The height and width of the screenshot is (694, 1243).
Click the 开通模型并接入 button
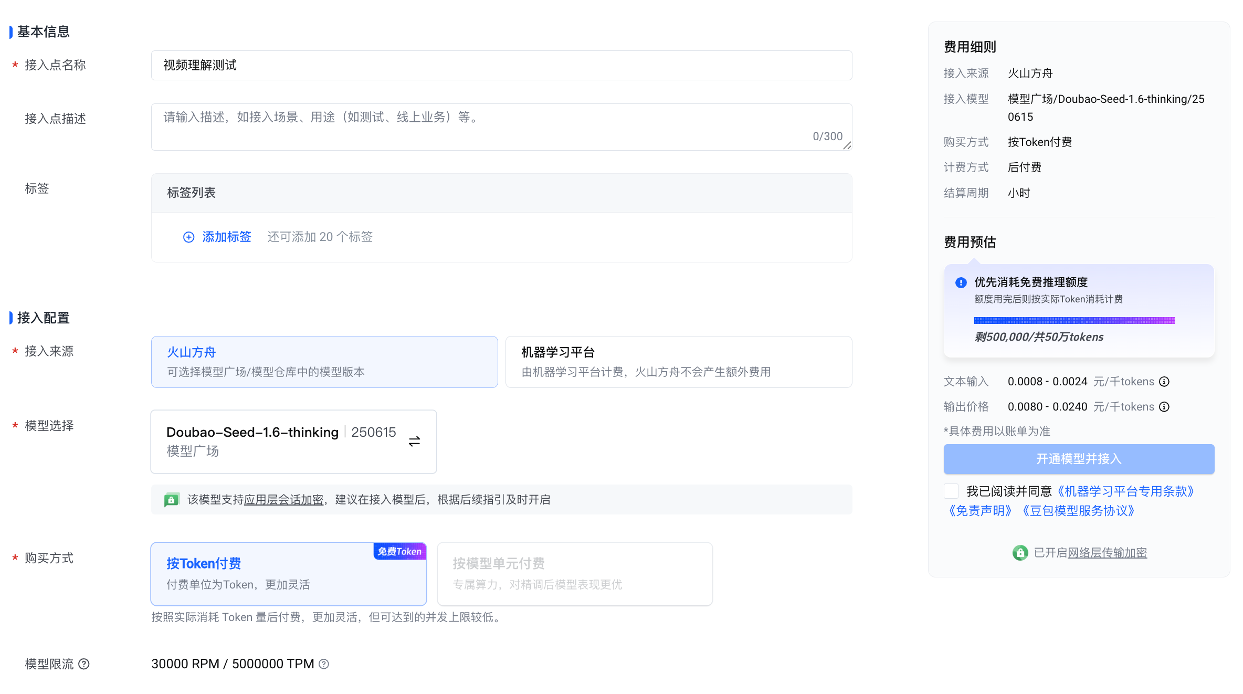tap(1078, 459)
